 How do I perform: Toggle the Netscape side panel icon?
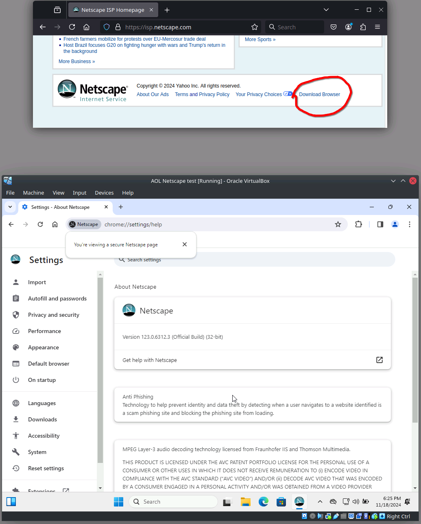[380, 224]
